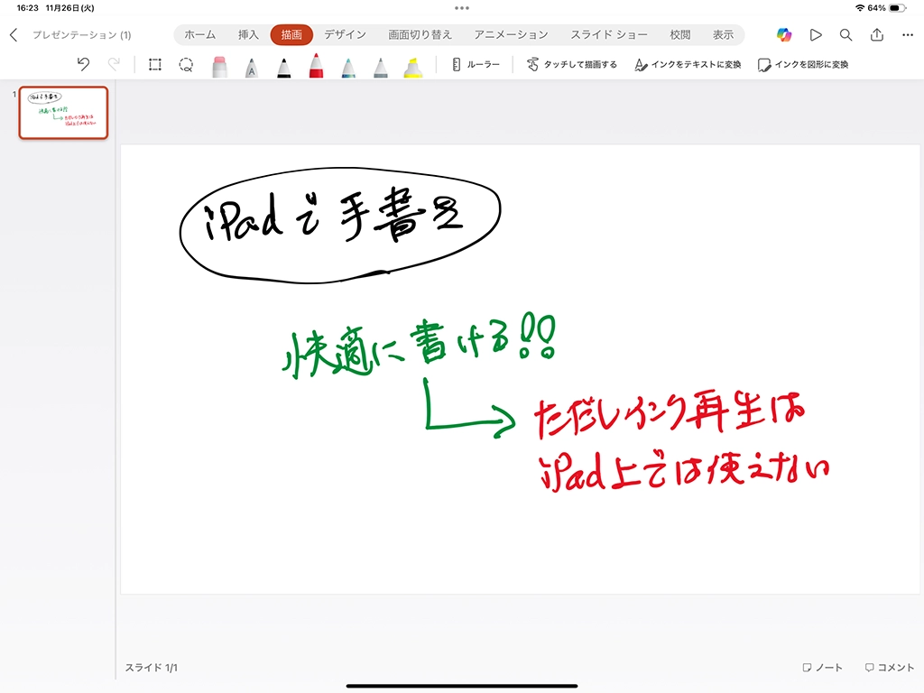Viewport: 924px width, 693px height.
Task: Select the teal green pencil
Action: point(348,67)
